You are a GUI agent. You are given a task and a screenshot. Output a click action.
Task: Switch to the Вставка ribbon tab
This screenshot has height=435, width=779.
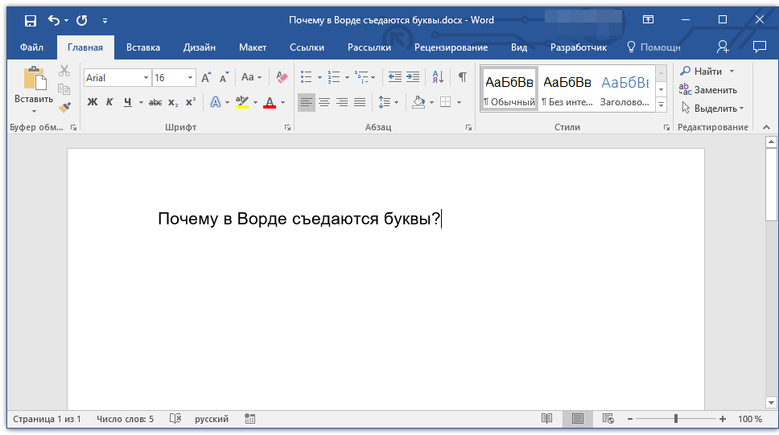(143, 47)
